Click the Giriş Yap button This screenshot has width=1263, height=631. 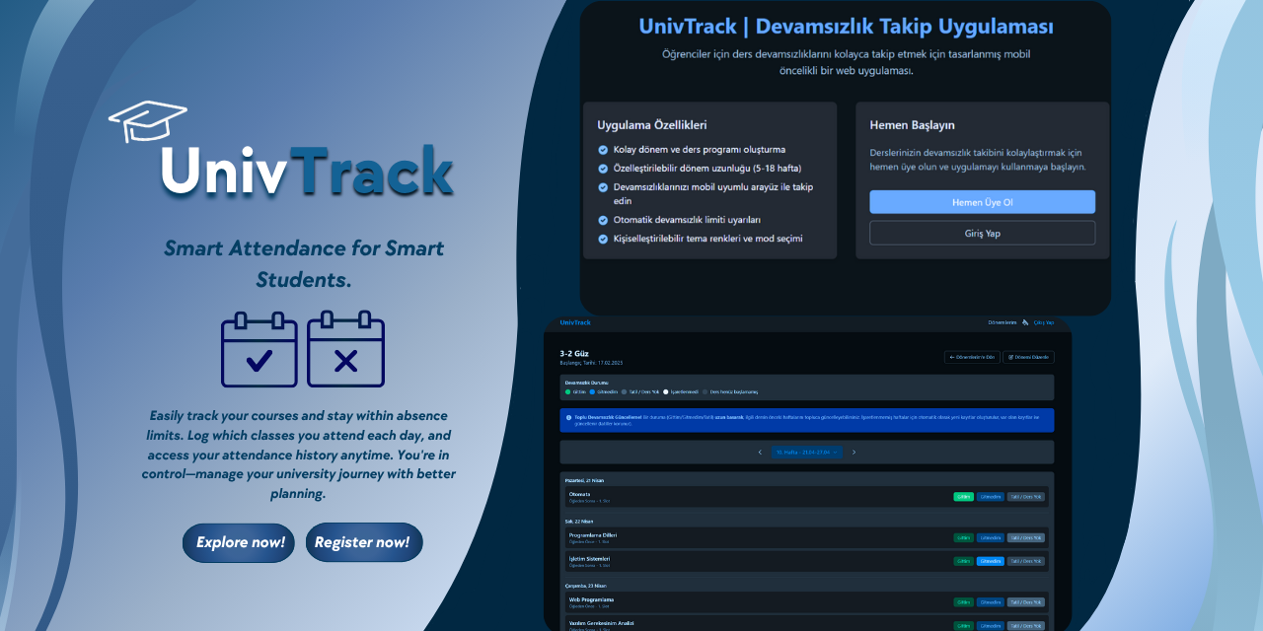tap(982, 233)
